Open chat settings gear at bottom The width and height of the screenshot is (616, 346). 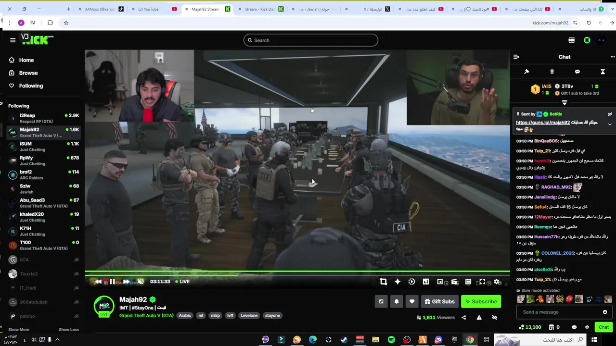[587, 327]
